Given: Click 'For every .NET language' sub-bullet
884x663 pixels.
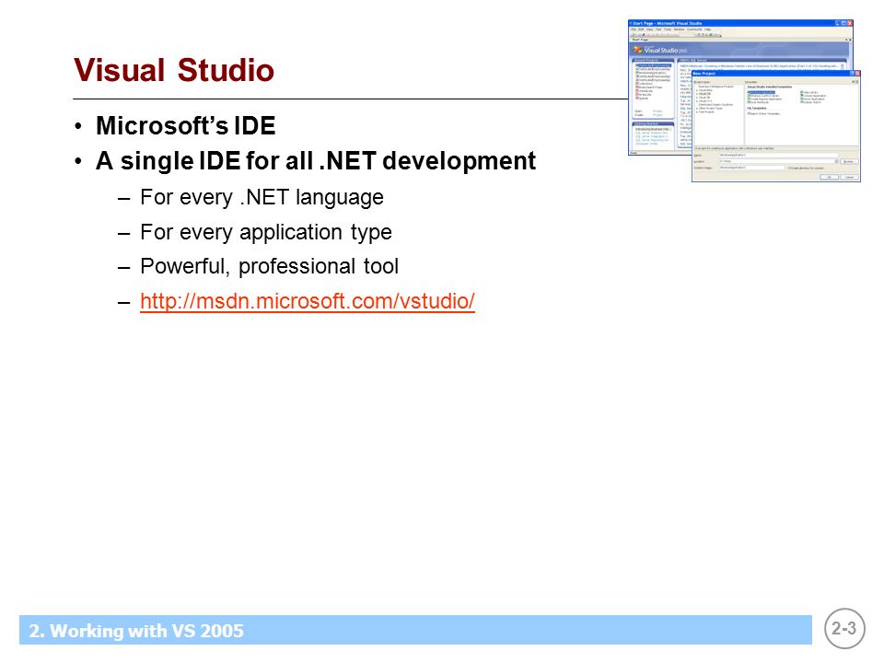Looking at the screenshot, I should (x=262, y=197).
